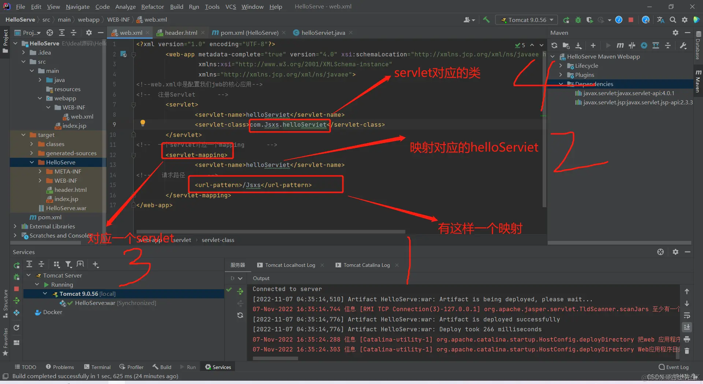Add a service with the plus icon
The image size is (703, 384).
pos(96,264)
